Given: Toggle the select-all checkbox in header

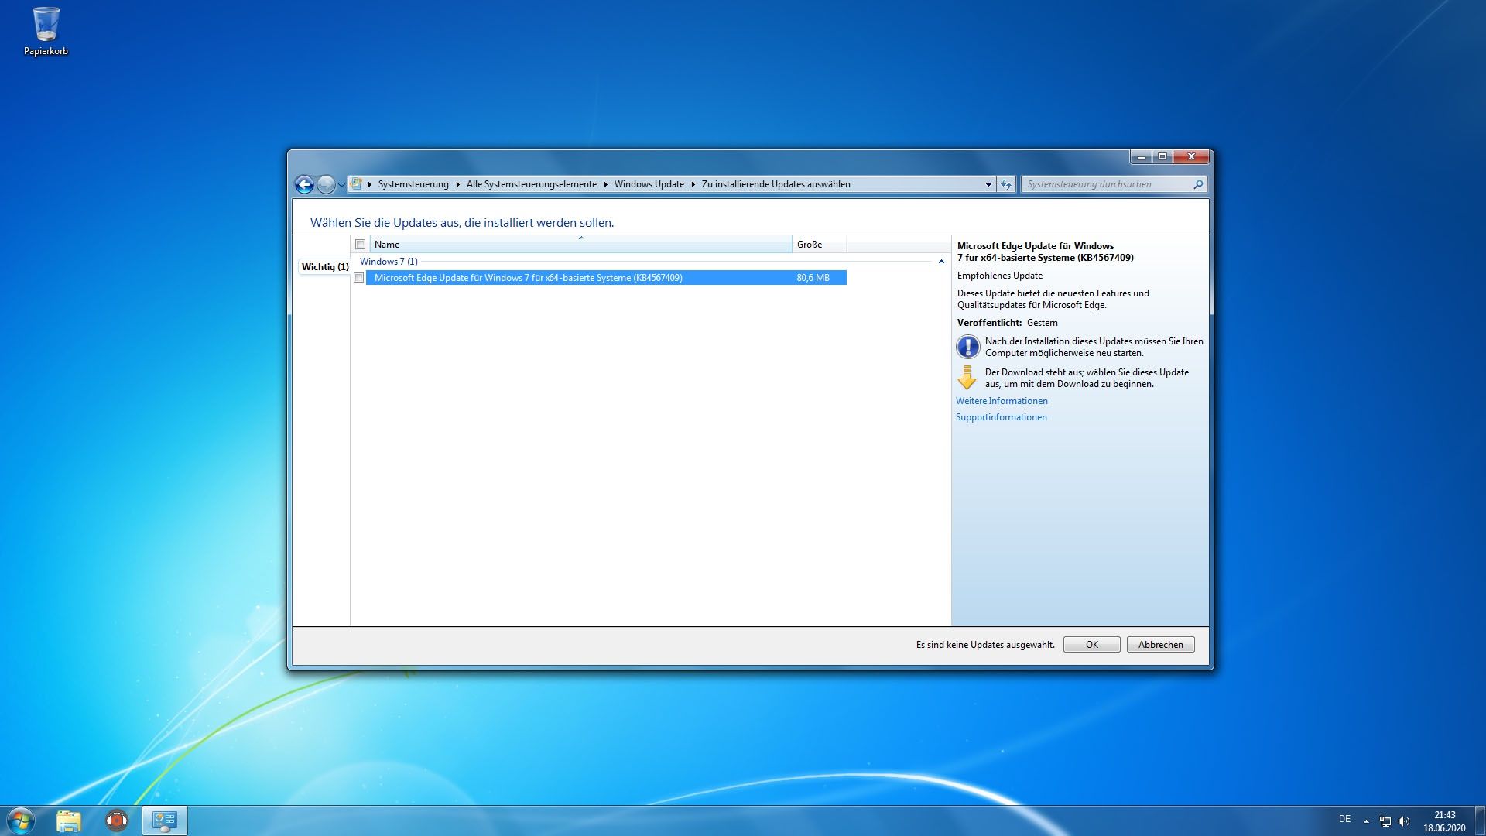Looking at the screenshot, I should click(360, 245).
